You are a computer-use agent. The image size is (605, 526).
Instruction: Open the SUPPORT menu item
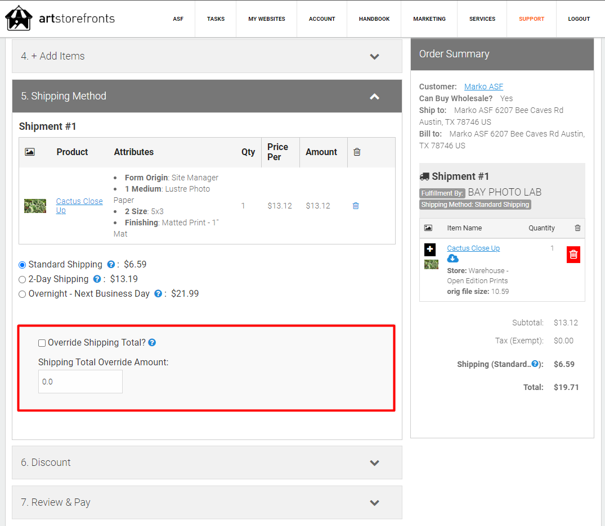point(531,19)
